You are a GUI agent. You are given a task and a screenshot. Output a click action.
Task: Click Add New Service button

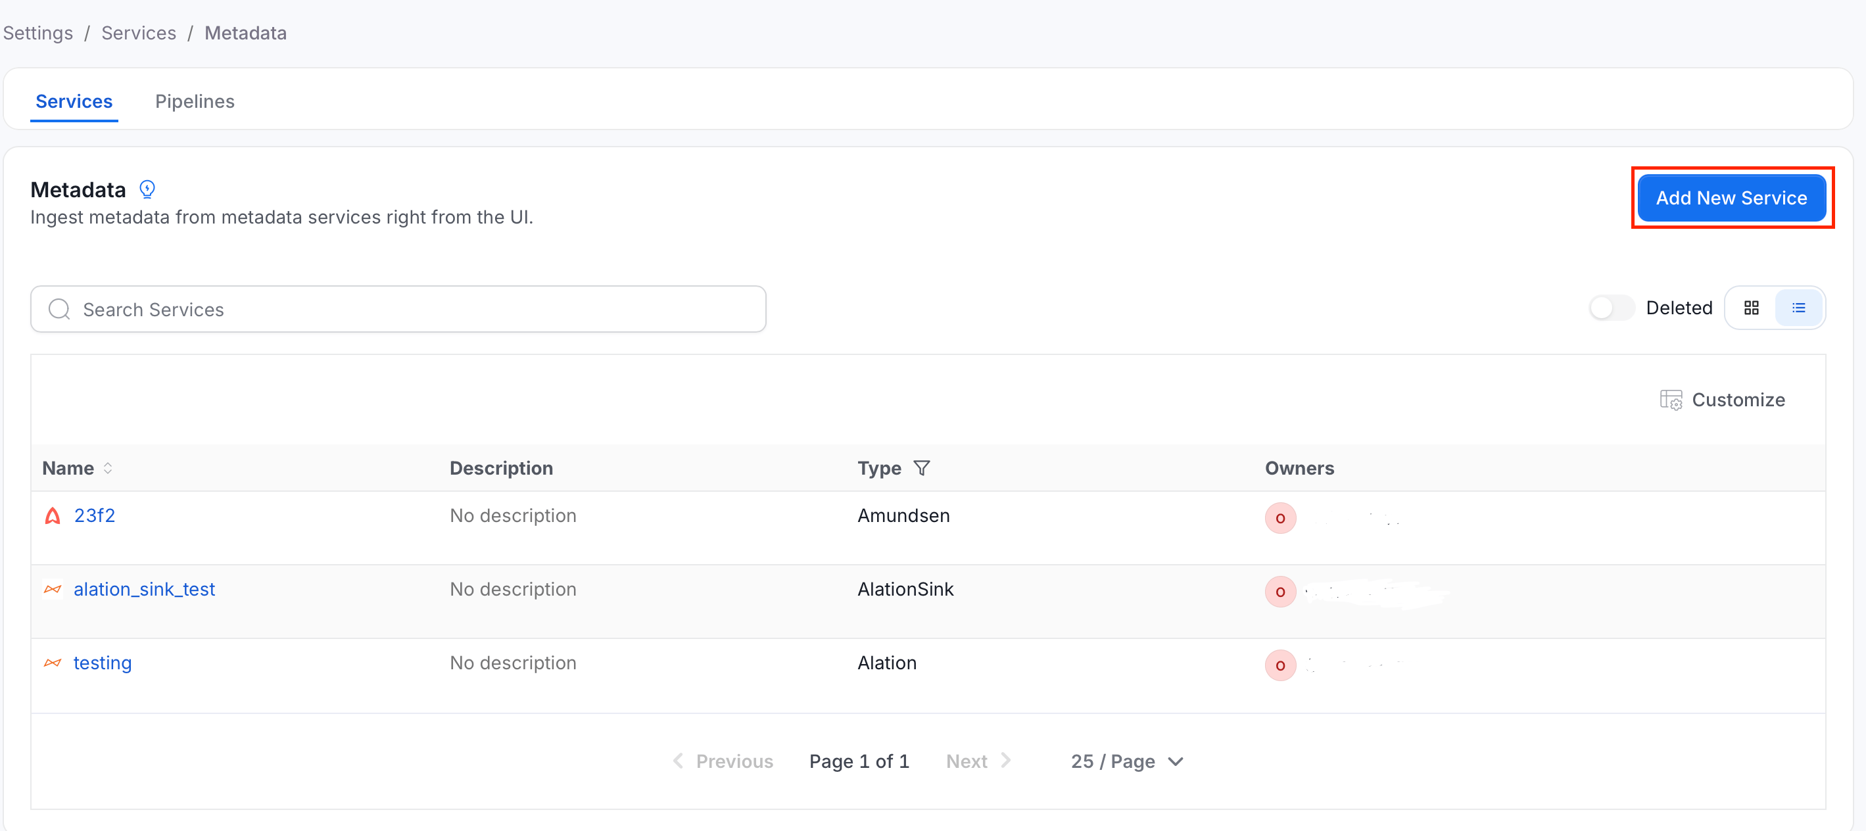tap(1731, 198)
